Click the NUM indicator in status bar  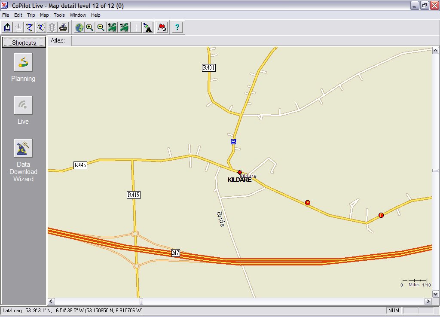click(x=394, y=311)
